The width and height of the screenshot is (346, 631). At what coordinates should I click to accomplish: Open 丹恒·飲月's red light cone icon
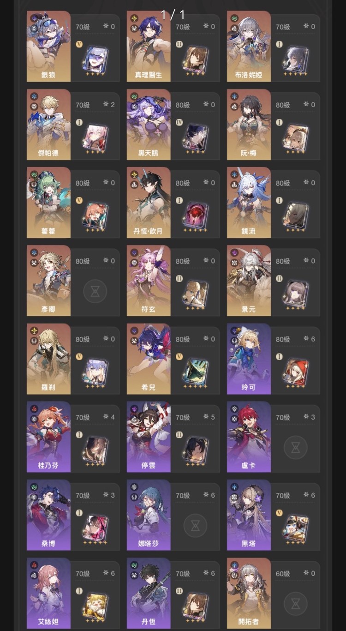click(195, 216)
